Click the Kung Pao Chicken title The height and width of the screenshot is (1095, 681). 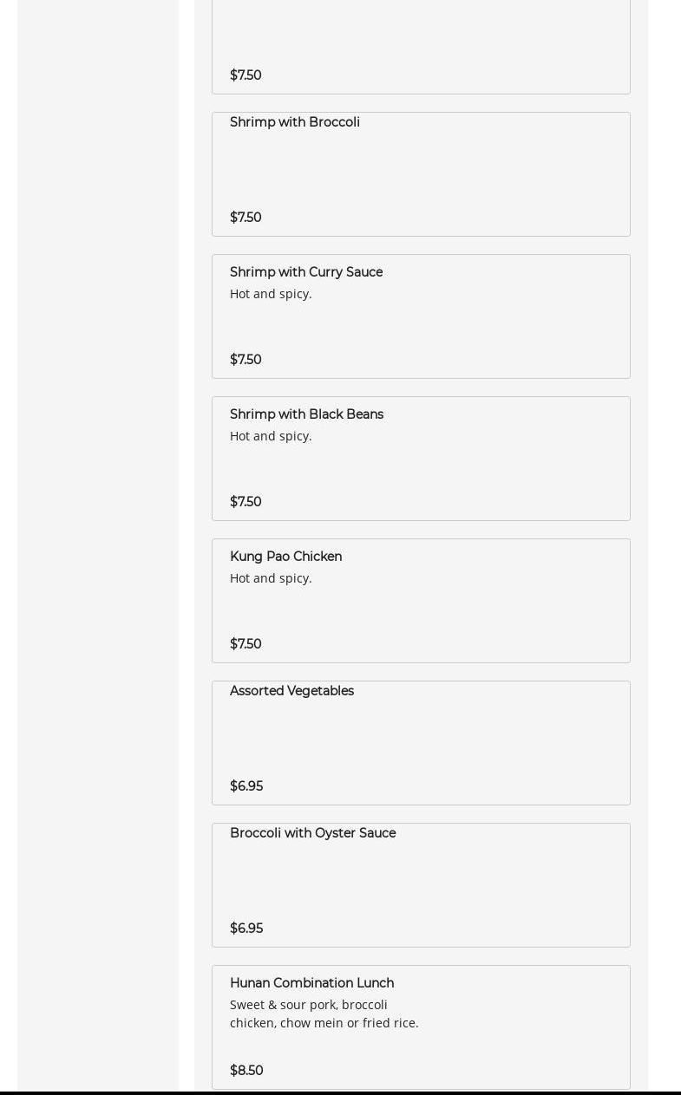pos(285,557)
